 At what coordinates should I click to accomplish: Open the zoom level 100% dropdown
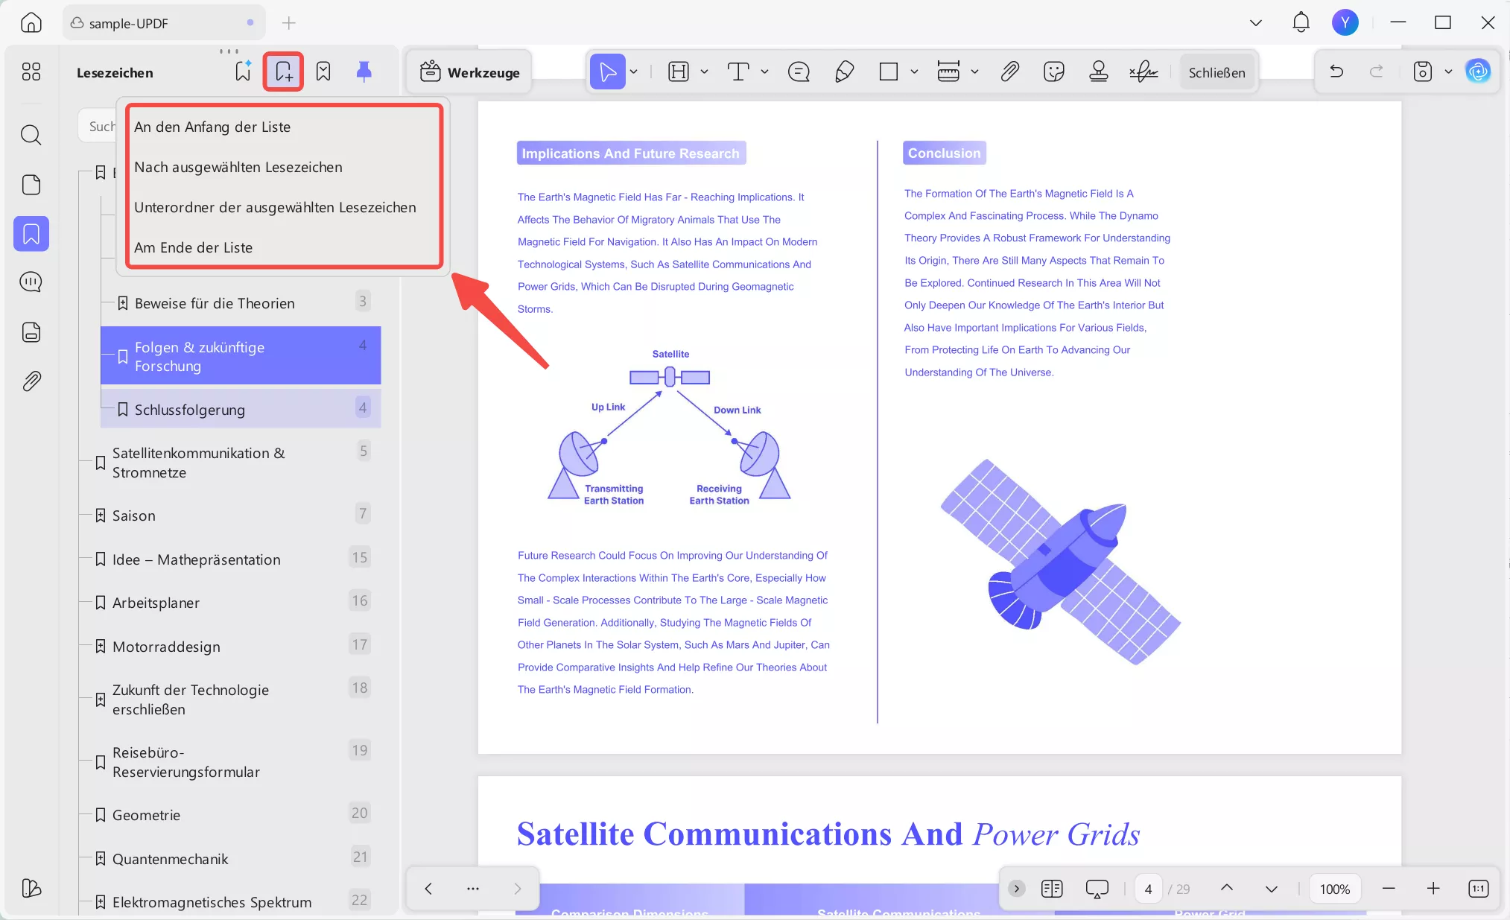[1334, 889]
